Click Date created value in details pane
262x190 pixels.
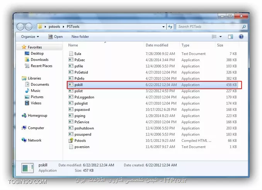pos(161,165)
